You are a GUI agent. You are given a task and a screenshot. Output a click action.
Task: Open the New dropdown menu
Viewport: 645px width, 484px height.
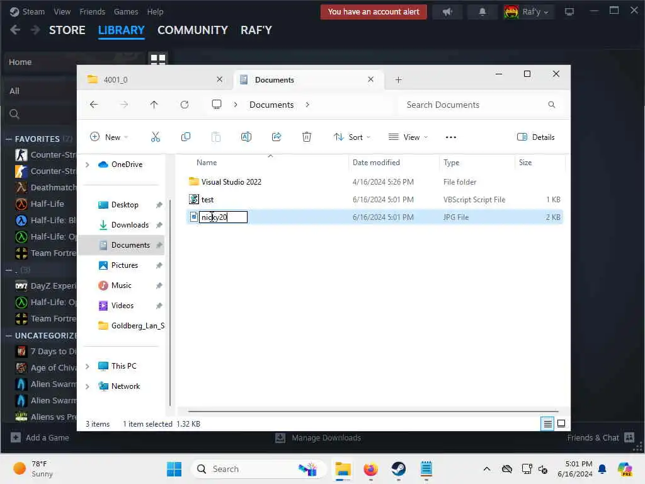(109, 137)
